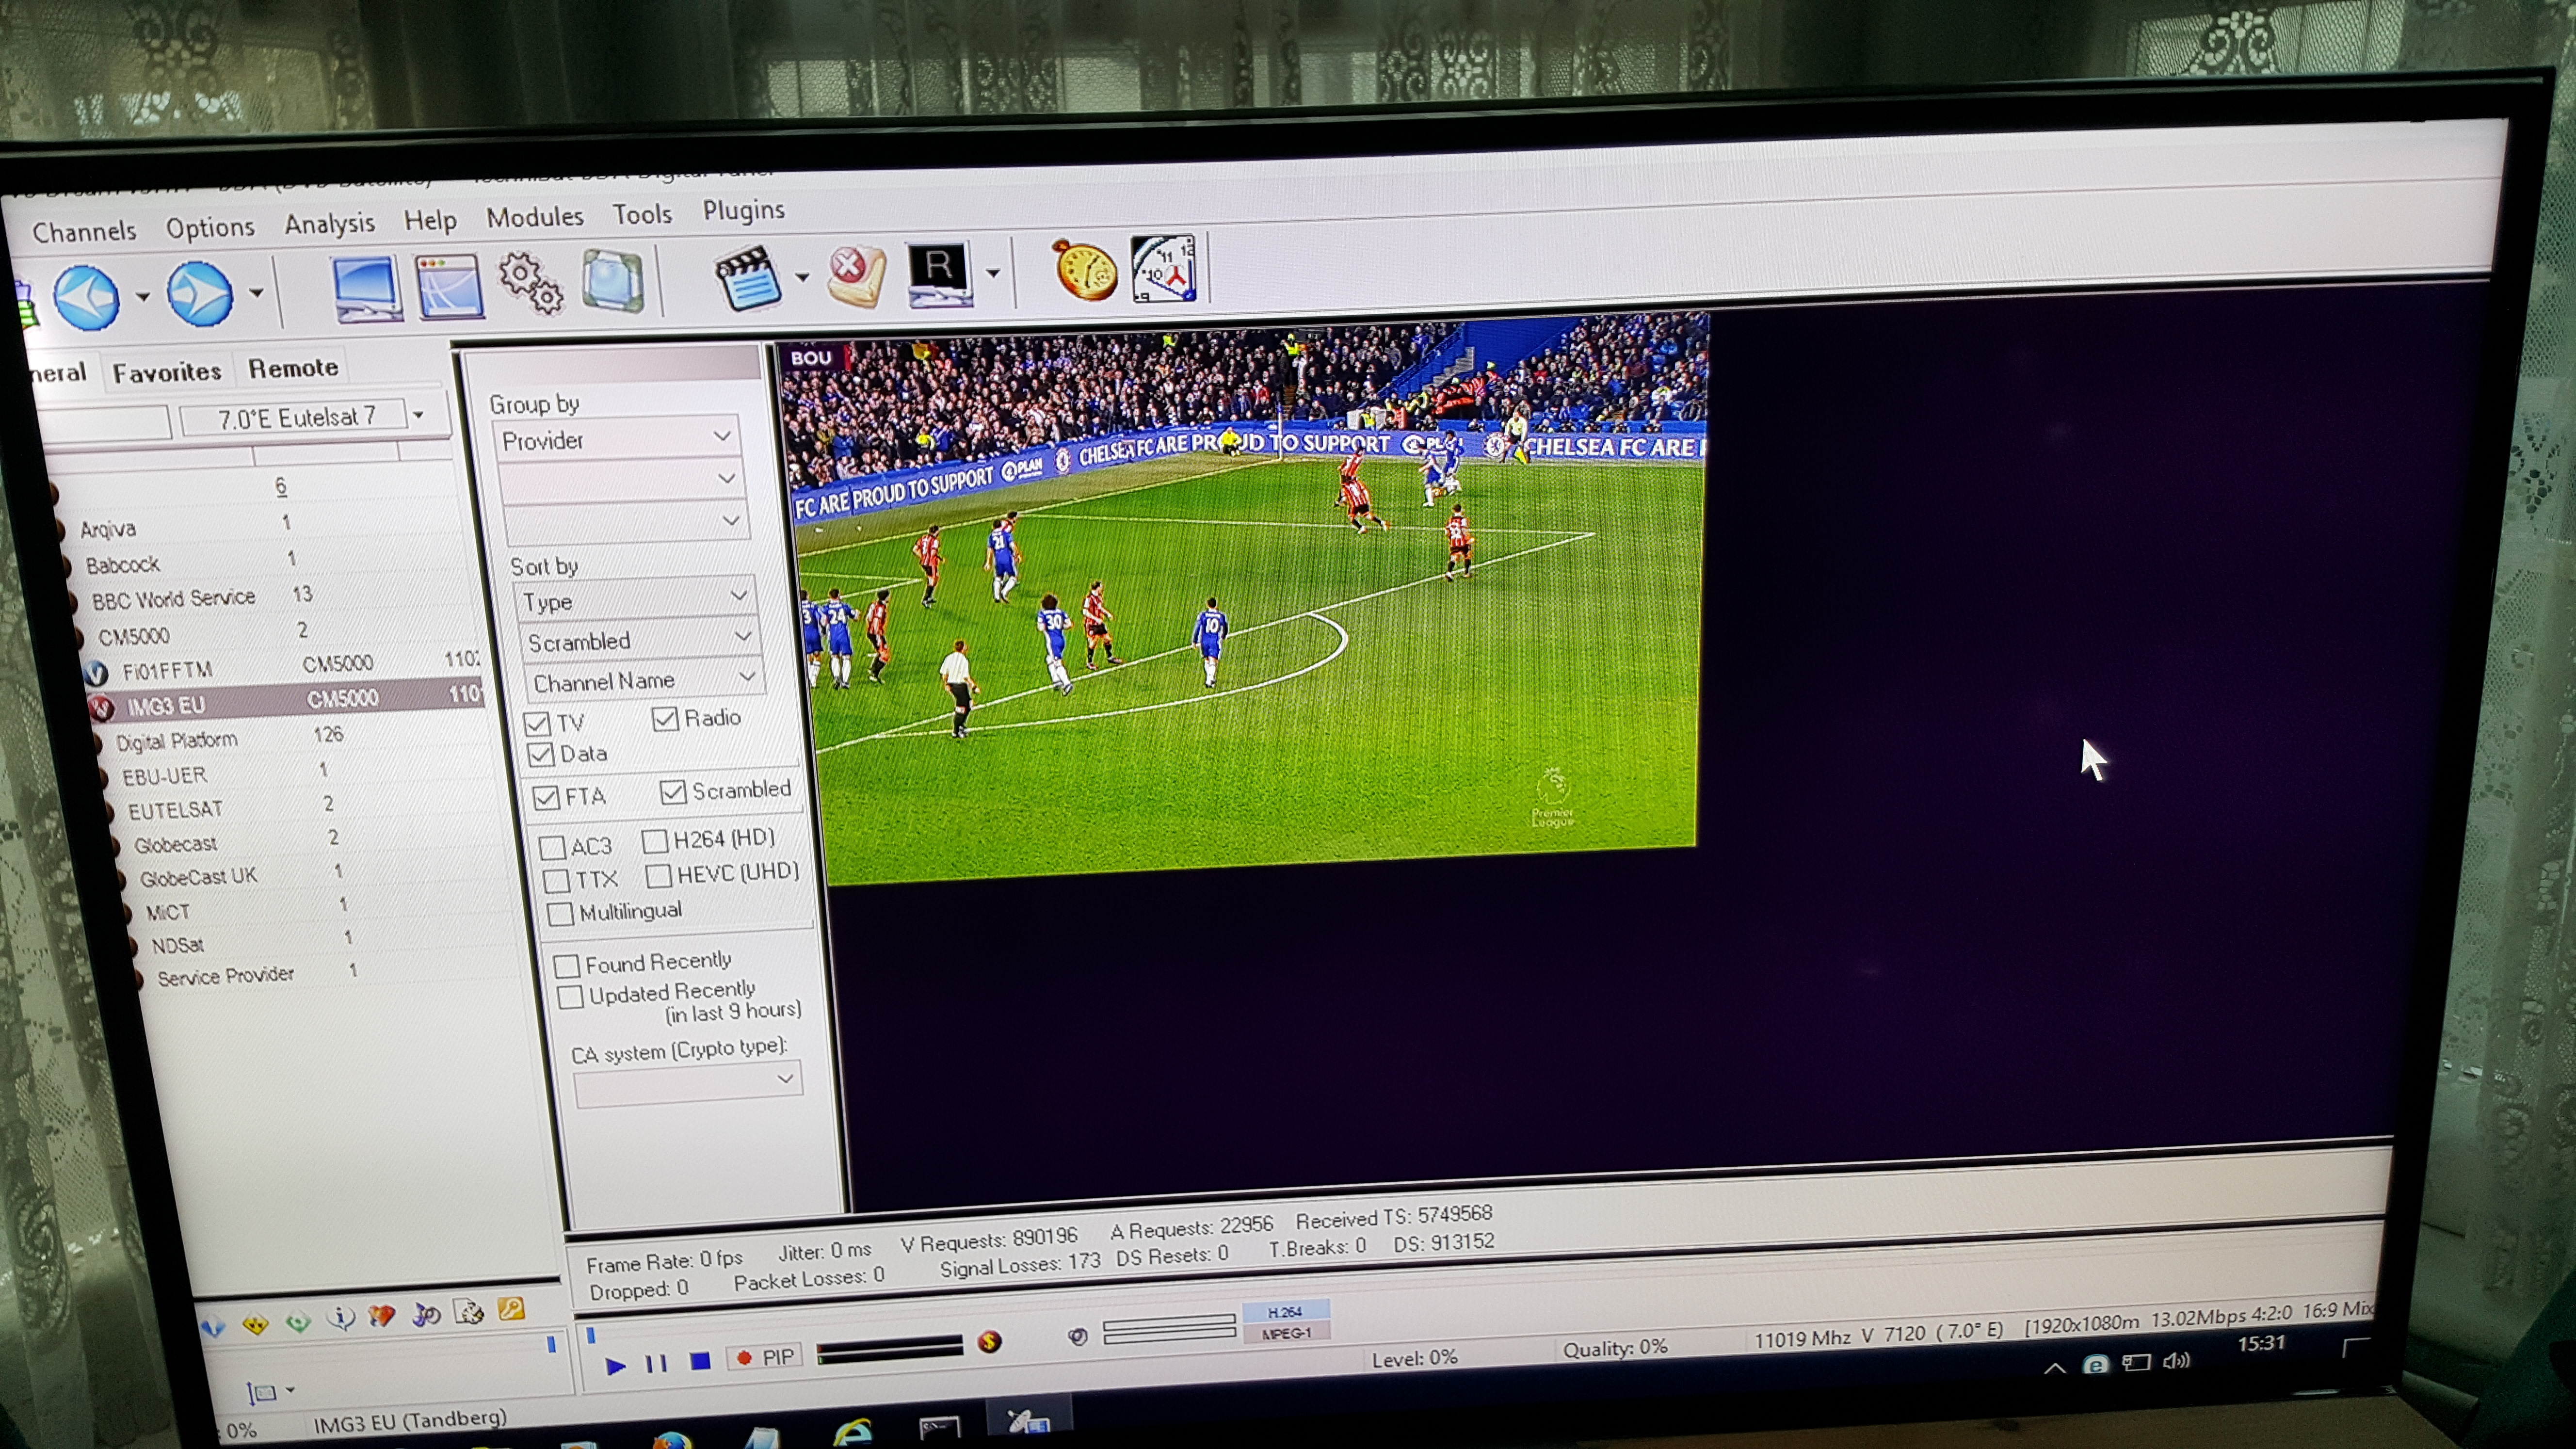
Task: Click the blue Pause button
Action: coord(656,1363)
